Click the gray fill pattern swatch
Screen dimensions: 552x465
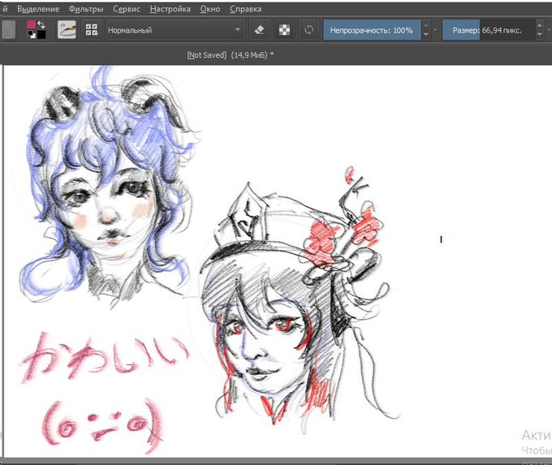pyautogui.click(x=9, y=29)
